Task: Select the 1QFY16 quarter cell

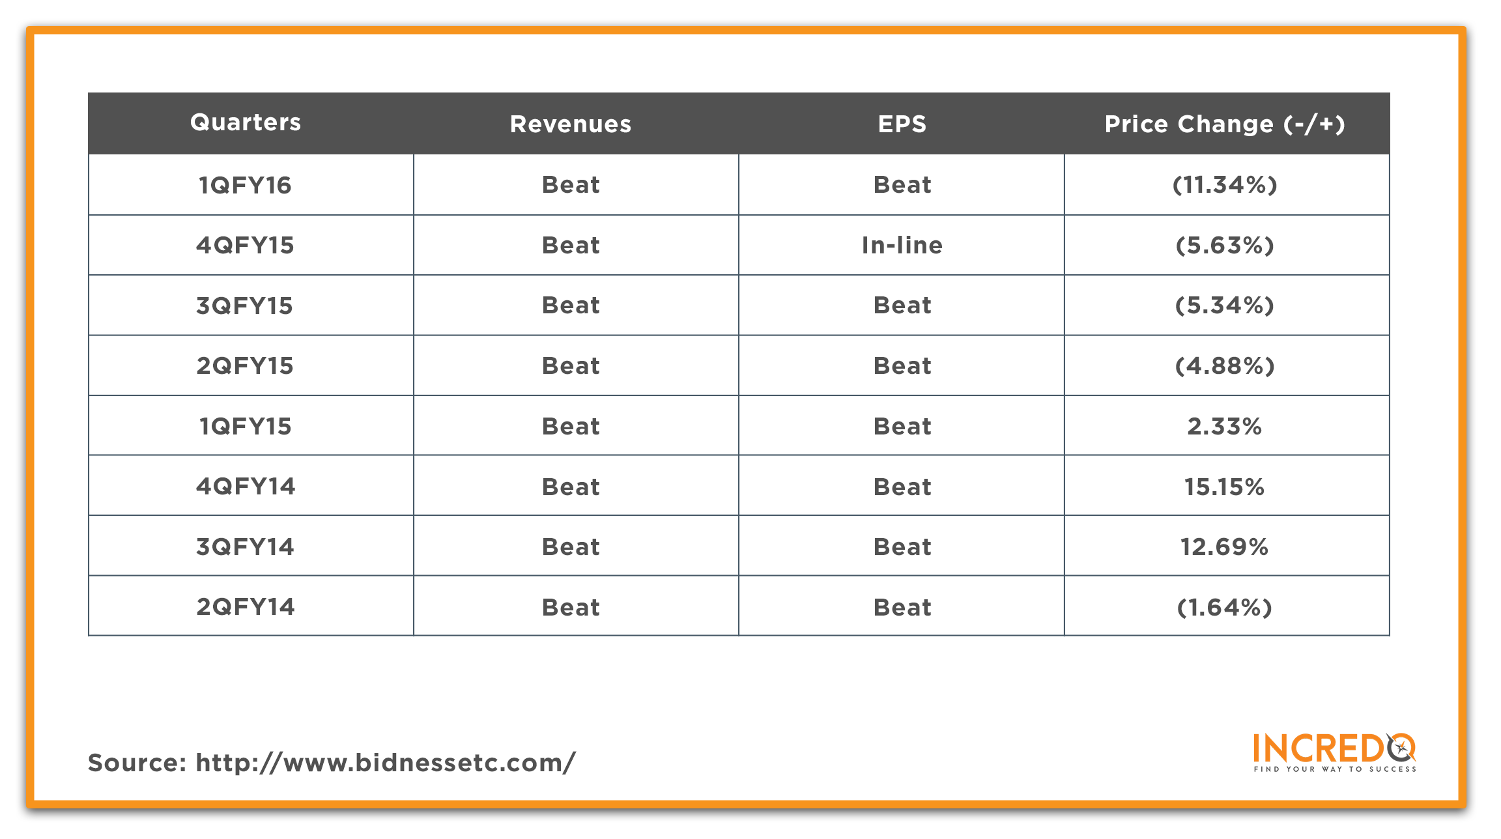Action: 251,185
